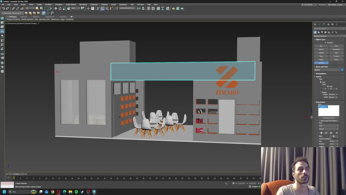Click the Render Production teapot icon

[x=182, y=8]
